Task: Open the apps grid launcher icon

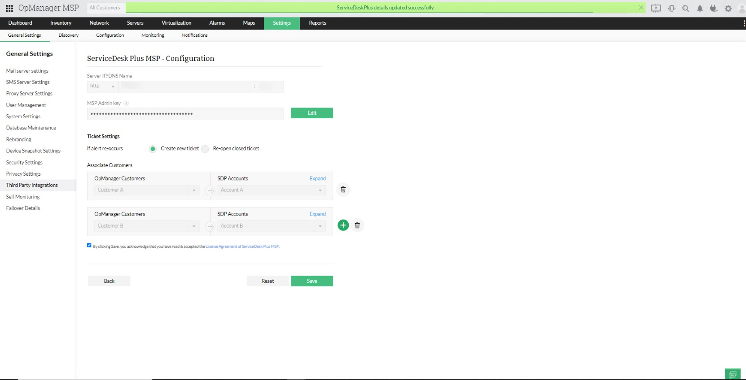Action: click(x=9, y=8)
